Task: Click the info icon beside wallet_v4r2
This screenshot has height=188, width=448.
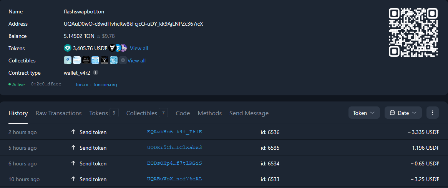Action: (96, 72)
